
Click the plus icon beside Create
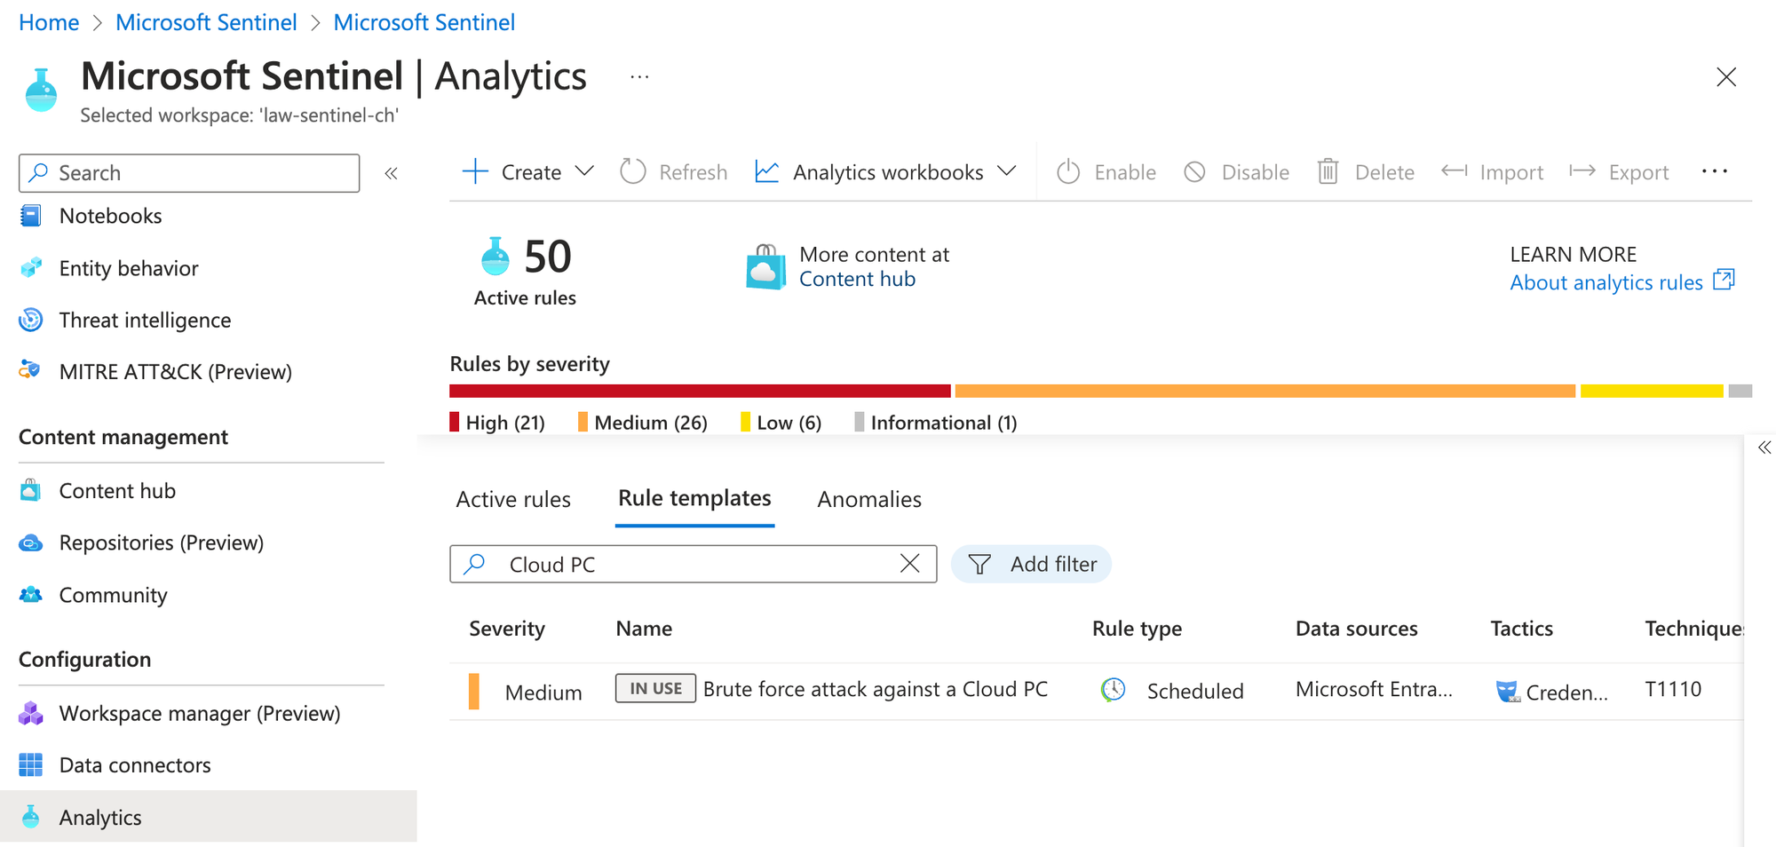(476, 171)
